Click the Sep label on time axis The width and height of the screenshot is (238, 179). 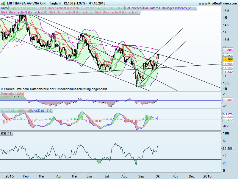pyautogui.click(x=141, y=176)
